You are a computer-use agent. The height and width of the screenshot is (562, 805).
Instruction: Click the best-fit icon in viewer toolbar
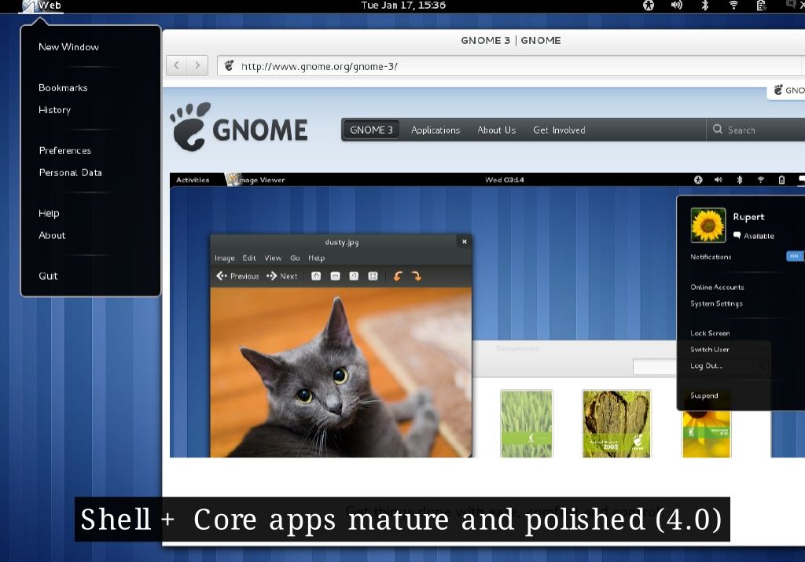373,276
